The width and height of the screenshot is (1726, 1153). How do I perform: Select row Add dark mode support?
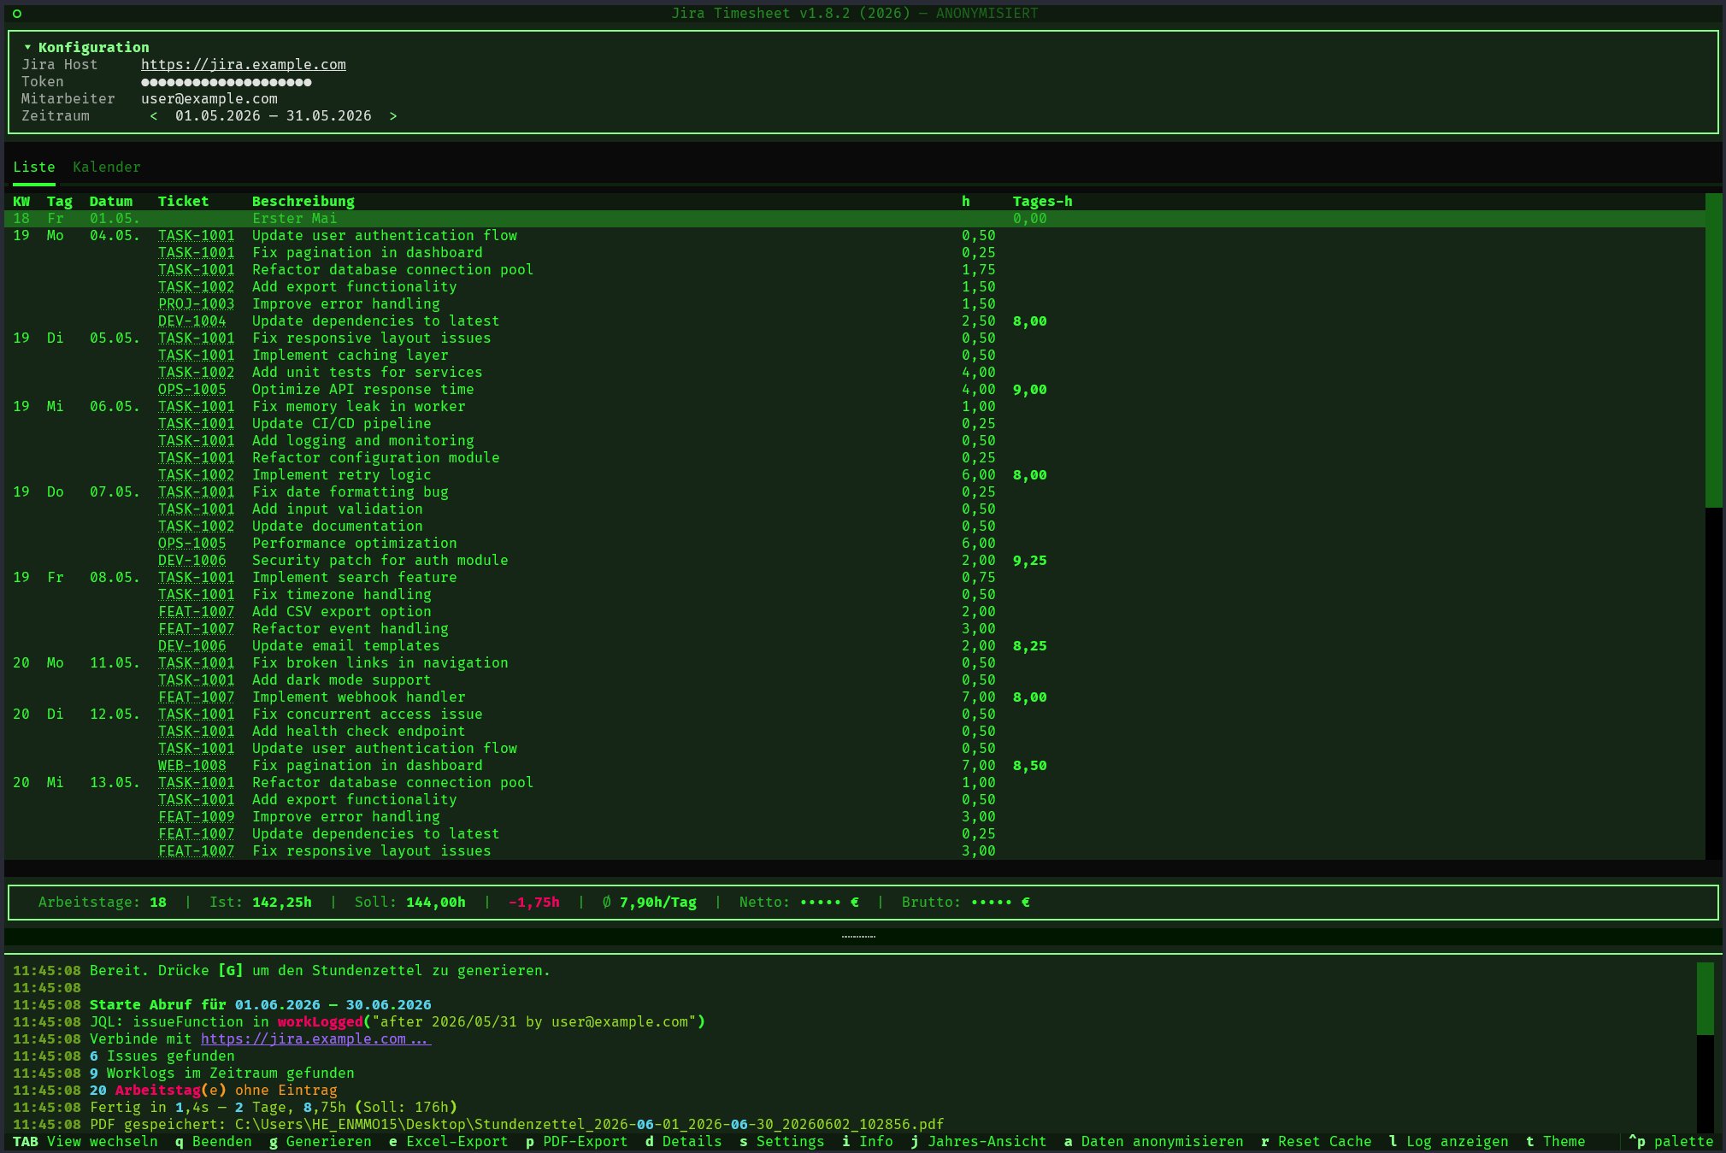855,679
